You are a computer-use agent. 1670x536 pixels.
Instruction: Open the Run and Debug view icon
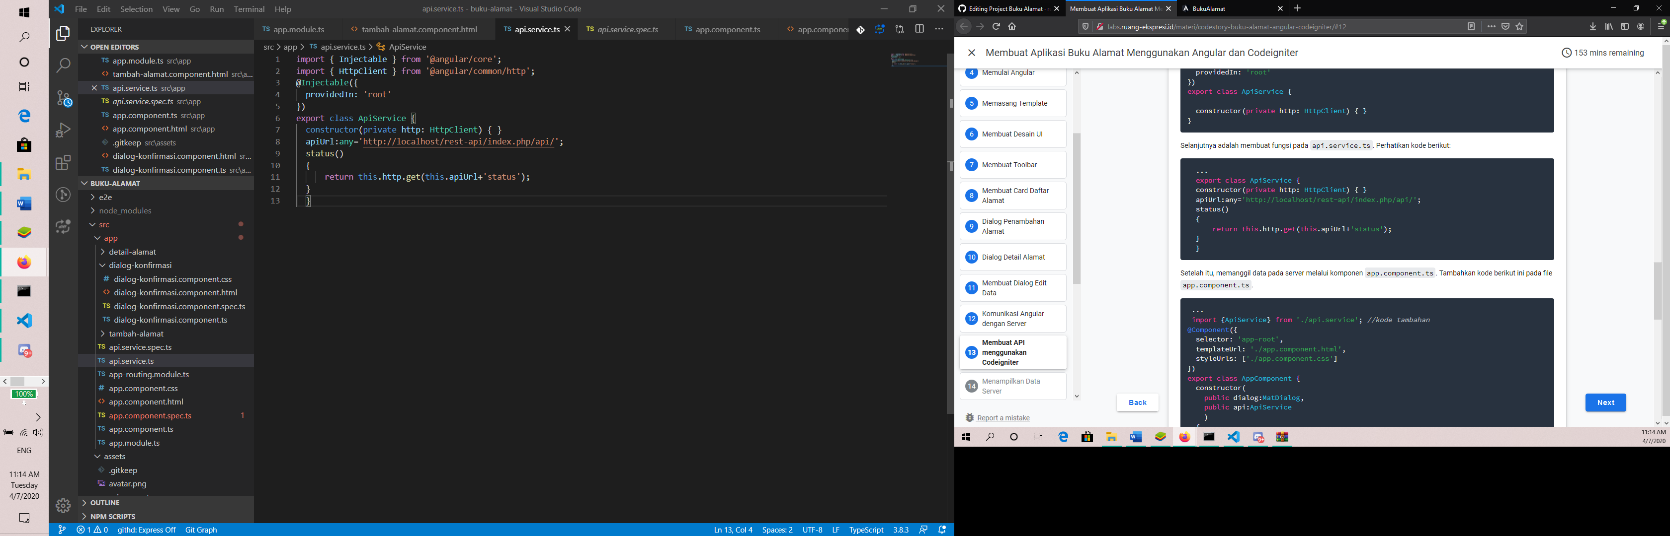(63, 130)
